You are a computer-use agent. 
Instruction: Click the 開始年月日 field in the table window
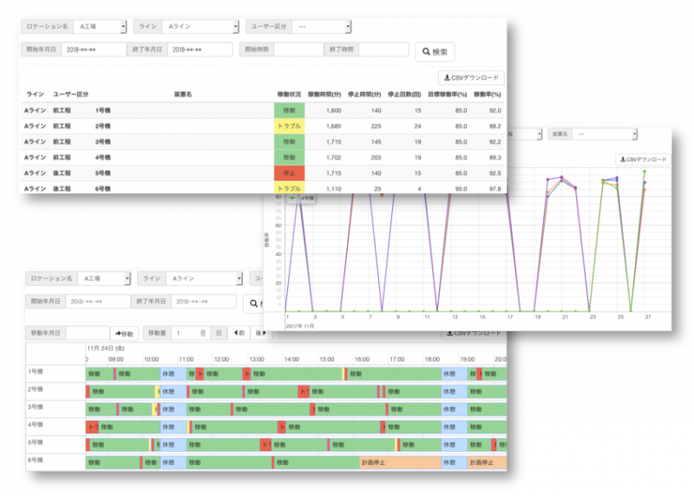94,49
